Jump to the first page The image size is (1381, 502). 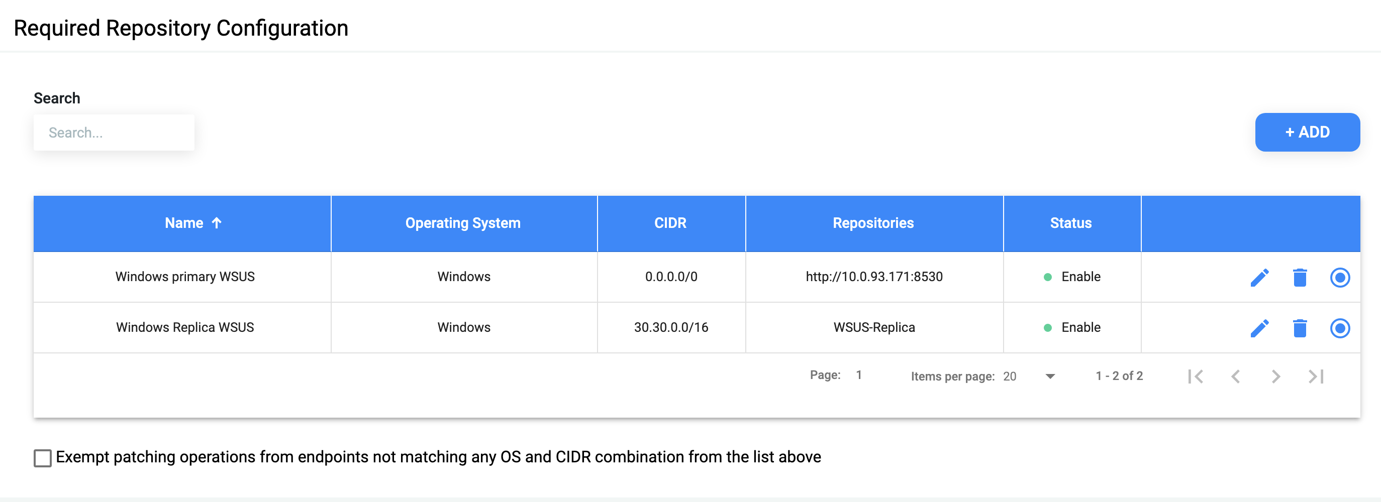pos(1197,376)
